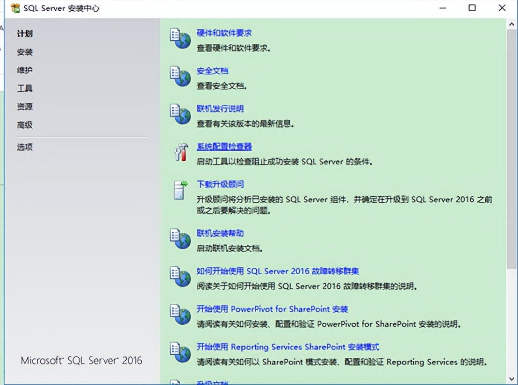This screenshot has width=518, height=385.
Task: Open the 硬件和软件要求 link
Action: pos(224,33)
